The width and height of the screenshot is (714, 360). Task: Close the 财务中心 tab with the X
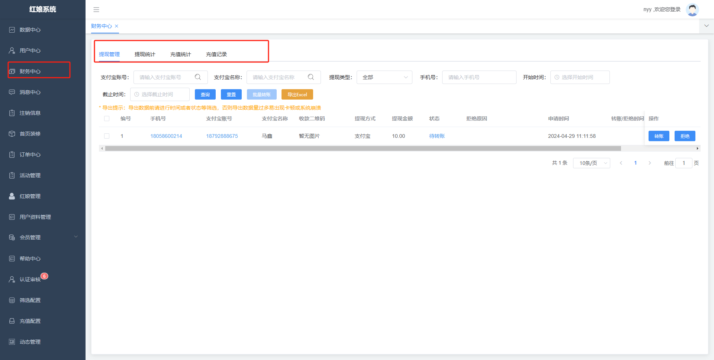(x=116, y=26)
